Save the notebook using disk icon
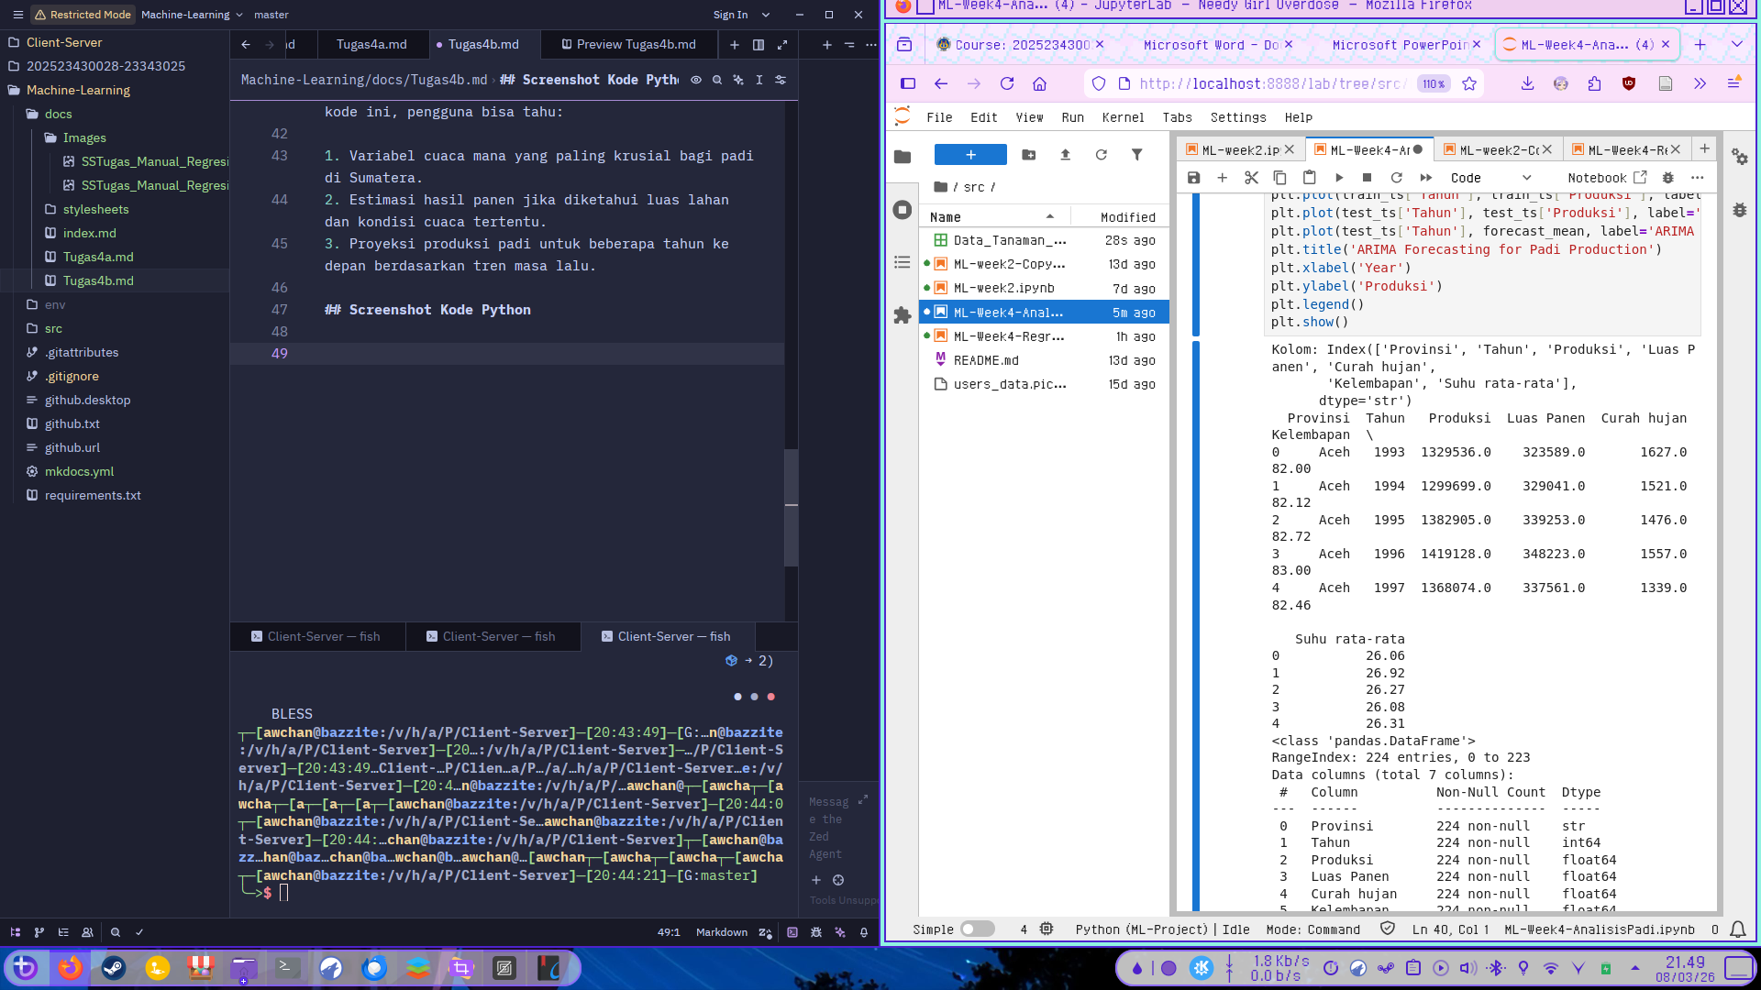 1193,177
